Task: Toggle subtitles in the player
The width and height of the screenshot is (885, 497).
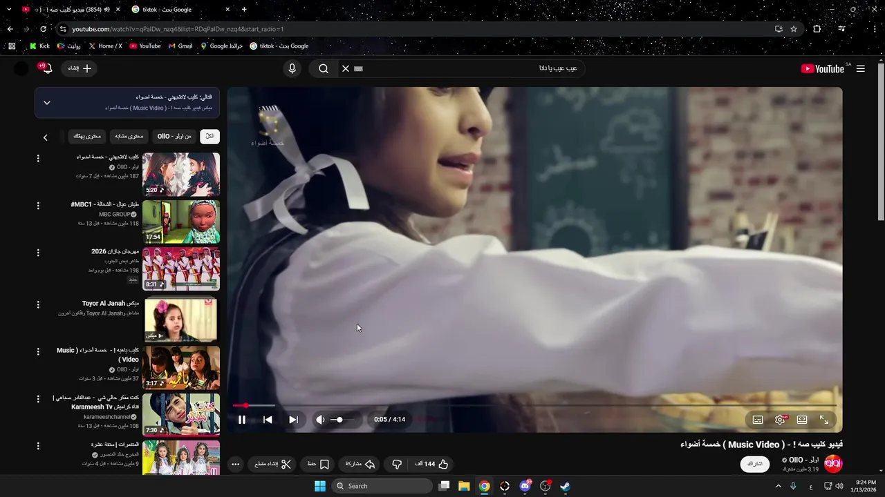Action: coord(758,420)
